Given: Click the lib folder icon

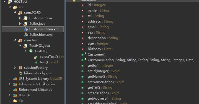Looking at the screenshot, I should (15, 101).
